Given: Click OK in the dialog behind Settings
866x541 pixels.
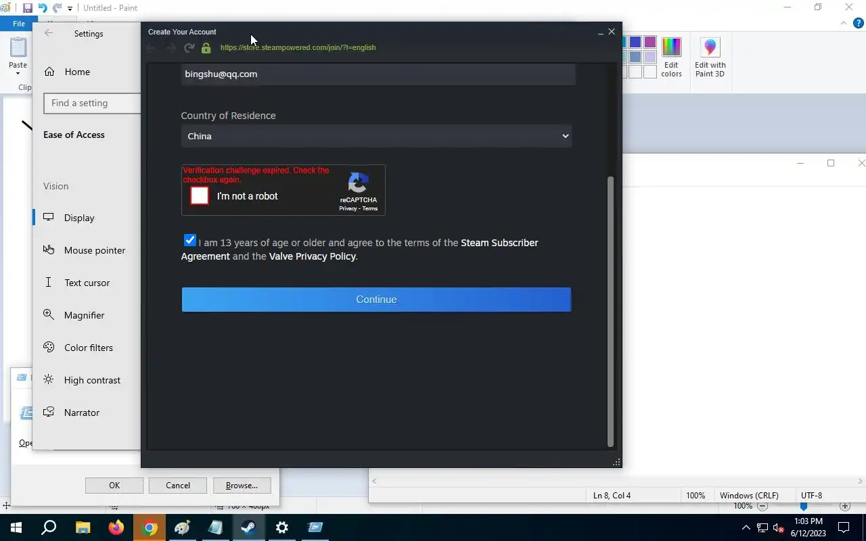Looking at the screenshot, I should click(x=114, y=485).
